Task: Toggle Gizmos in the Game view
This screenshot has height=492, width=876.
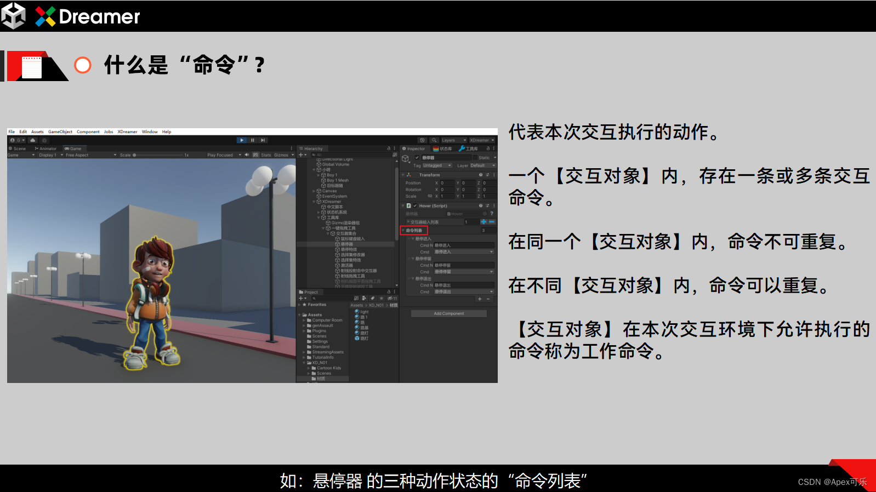Action: tap(281, 155)
